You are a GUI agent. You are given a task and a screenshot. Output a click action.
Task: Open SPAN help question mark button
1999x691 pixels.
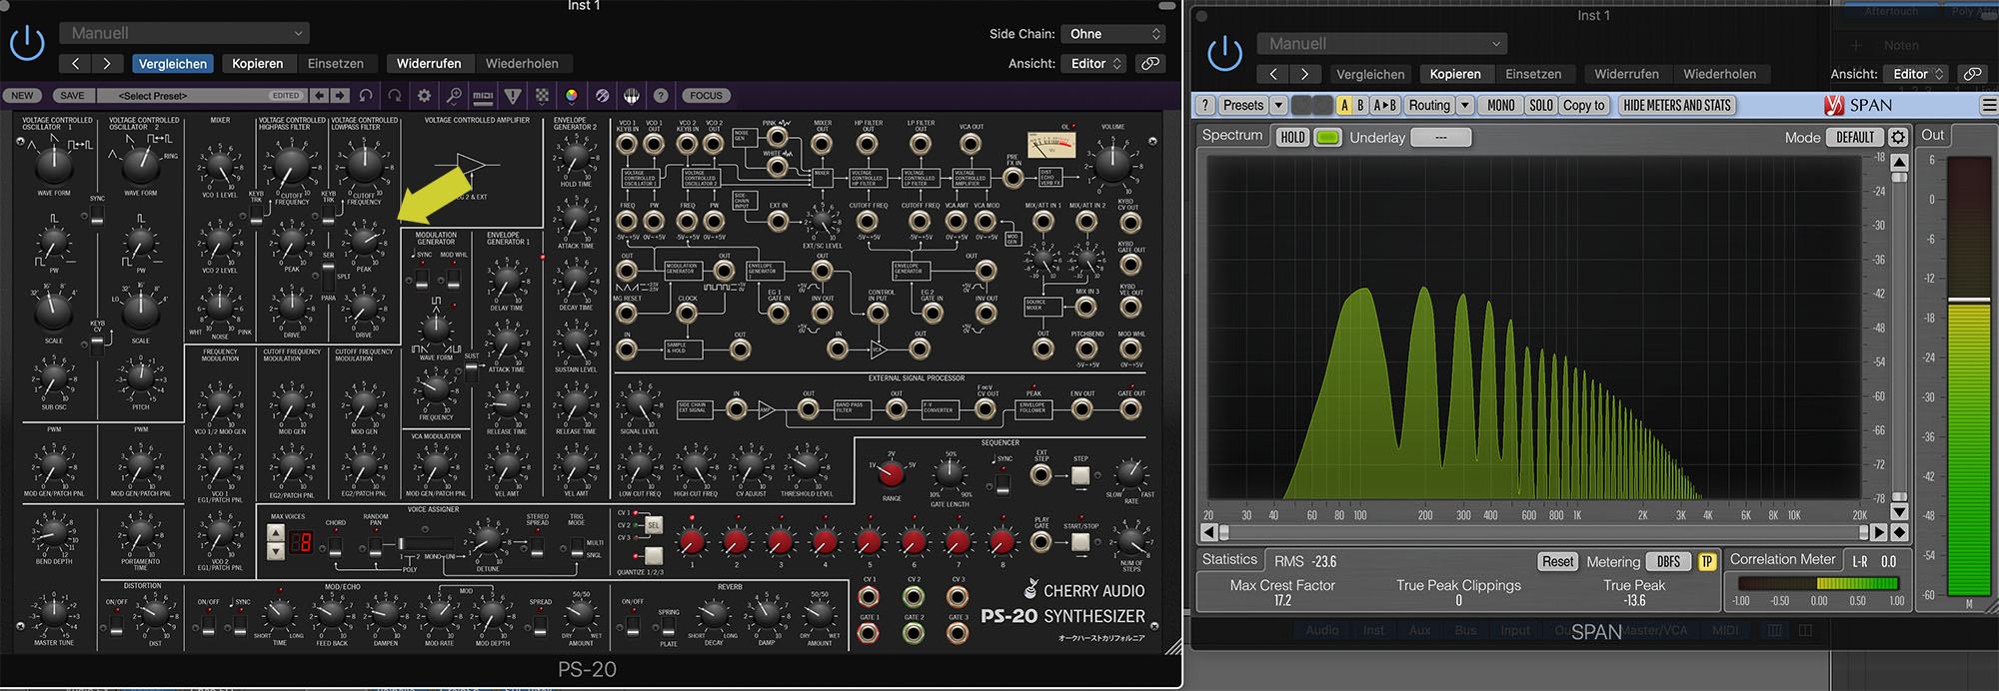[x=1205, y=105]
